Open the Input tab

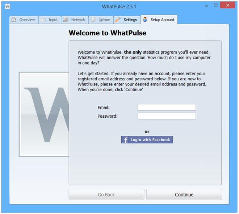click(x=50, y=20)
